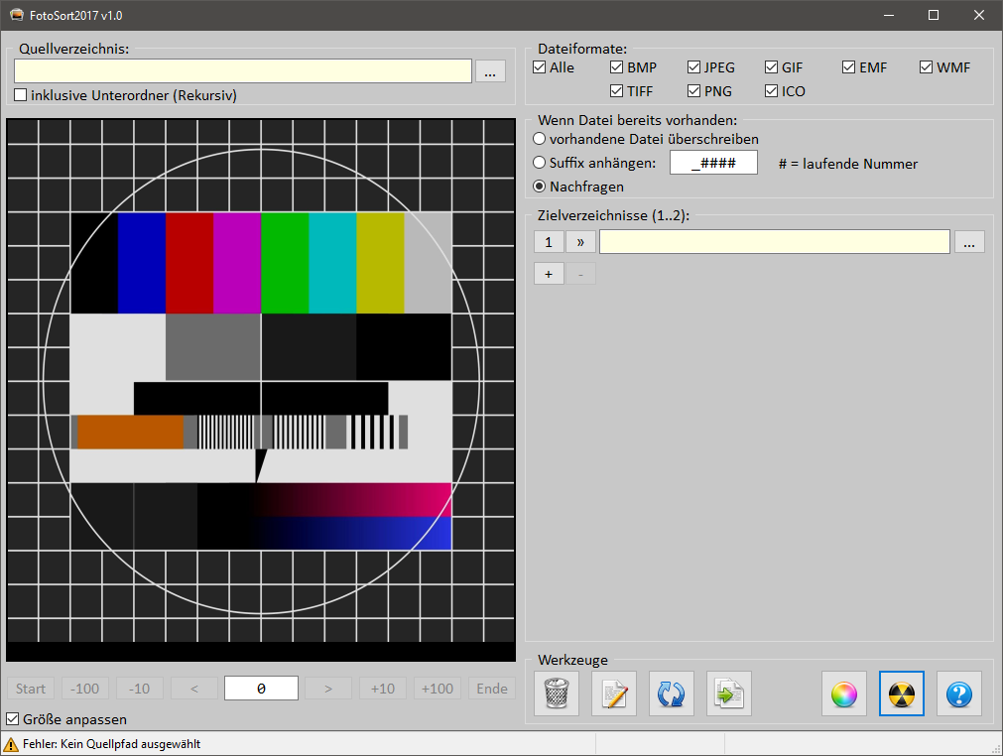Click the document with pencil icon
The image size is (1003, 756).
614,693
